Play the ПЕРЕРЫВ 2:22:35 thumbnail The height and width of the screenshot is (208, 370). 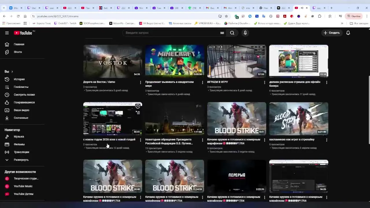(237, 176)
